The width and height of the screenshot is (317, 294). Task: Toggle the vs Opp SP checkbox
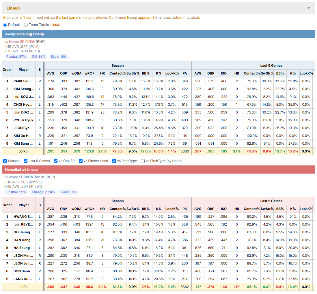tap(56, 161)
